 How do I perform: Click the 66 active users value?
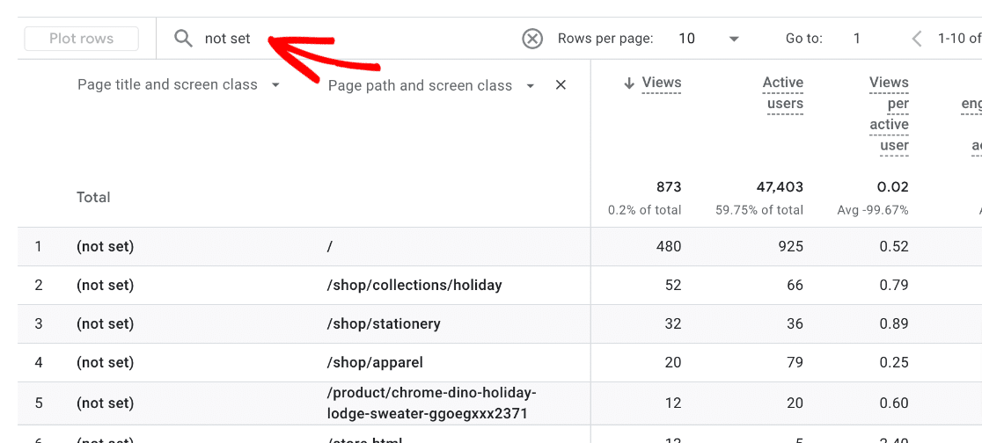pyautogui.click(x=795, y=286)
